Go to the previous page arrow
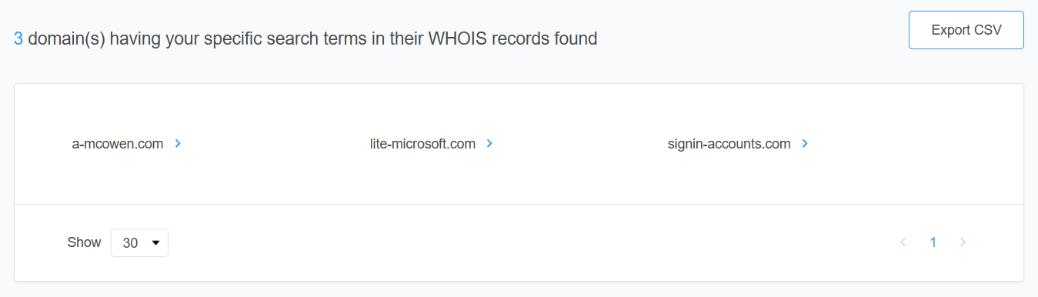This screenshot has height=297, width=1038. 903,242
